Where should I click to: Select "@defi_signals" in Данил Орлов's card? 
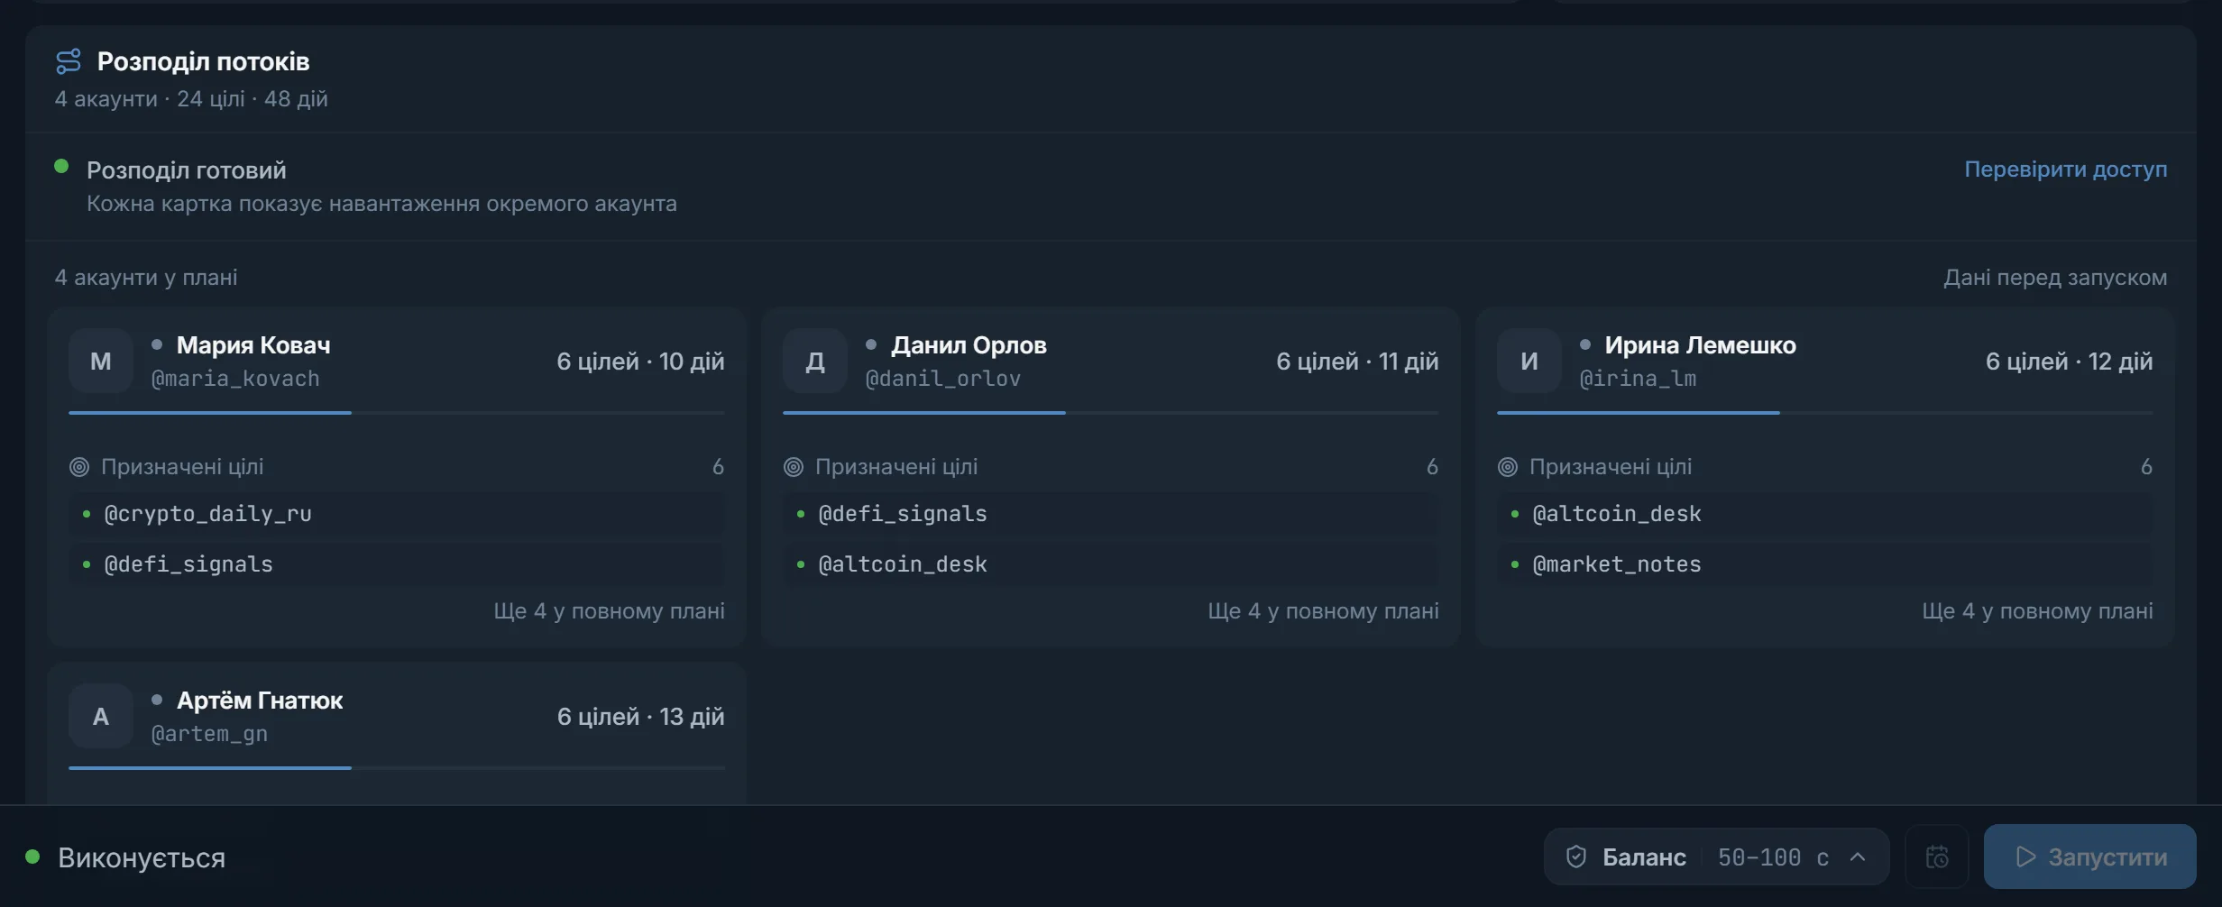coord(1111,514)
